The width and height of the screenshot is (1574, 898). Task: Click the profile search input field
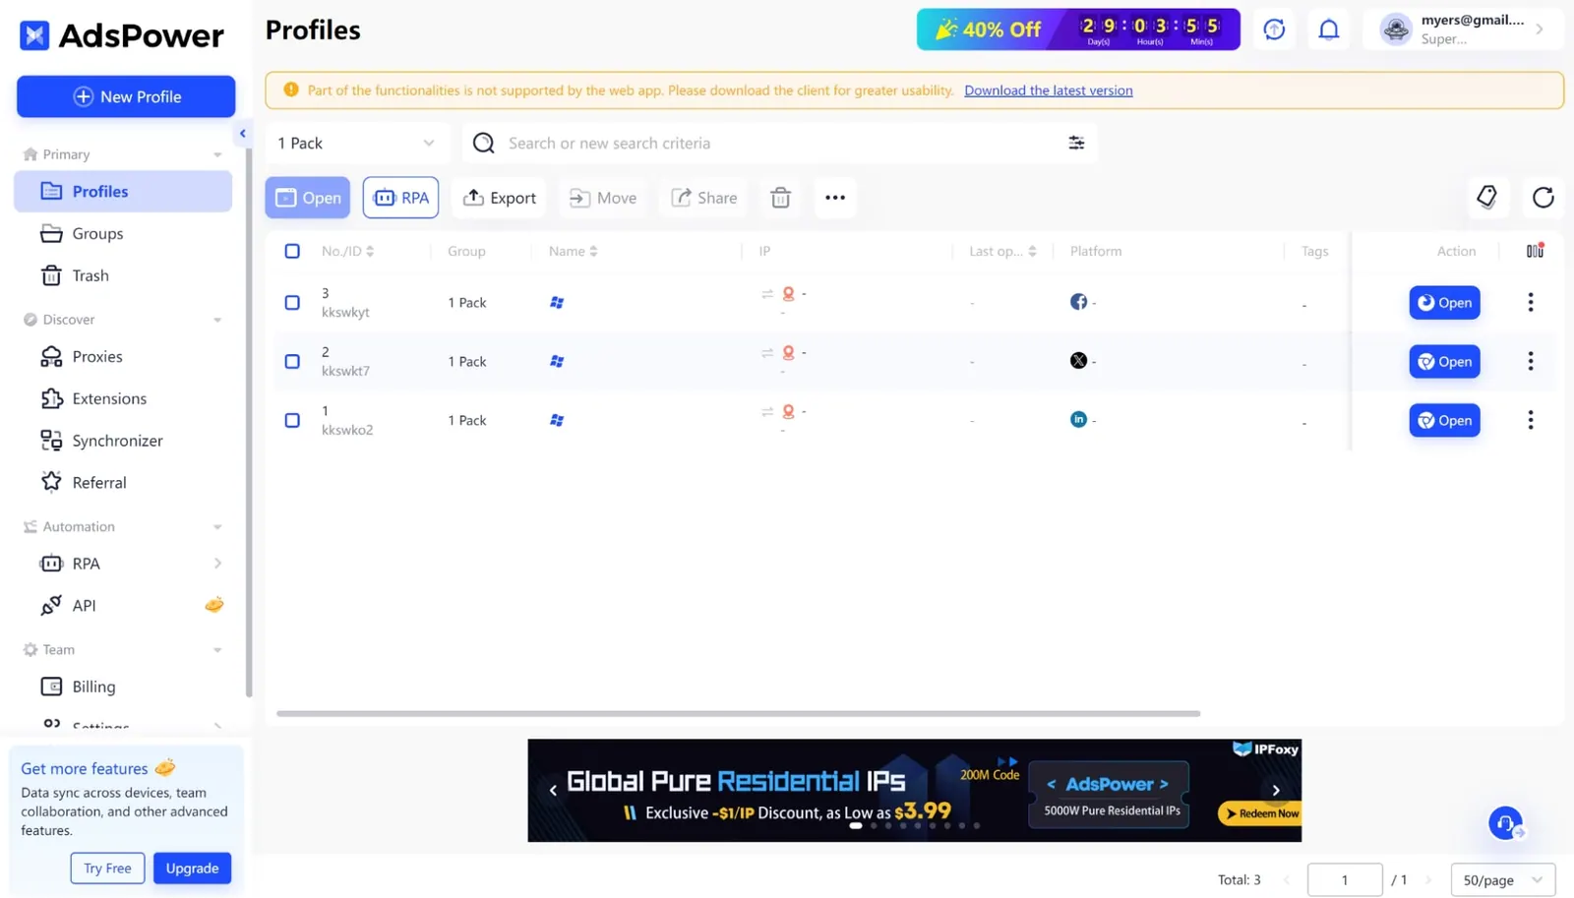(782, 143)
